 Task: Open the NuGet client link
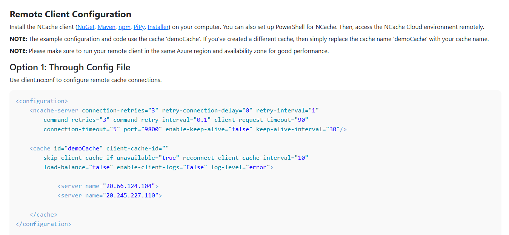[86, 27]
